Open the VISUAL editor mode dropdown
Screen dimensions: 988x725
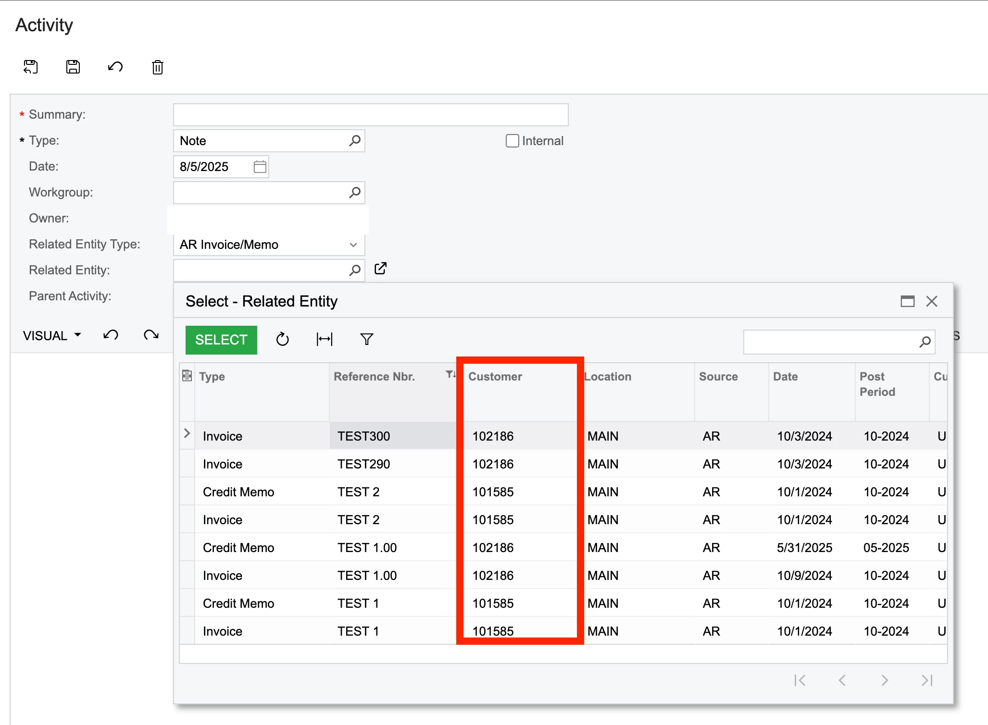(x=52, y=335)
